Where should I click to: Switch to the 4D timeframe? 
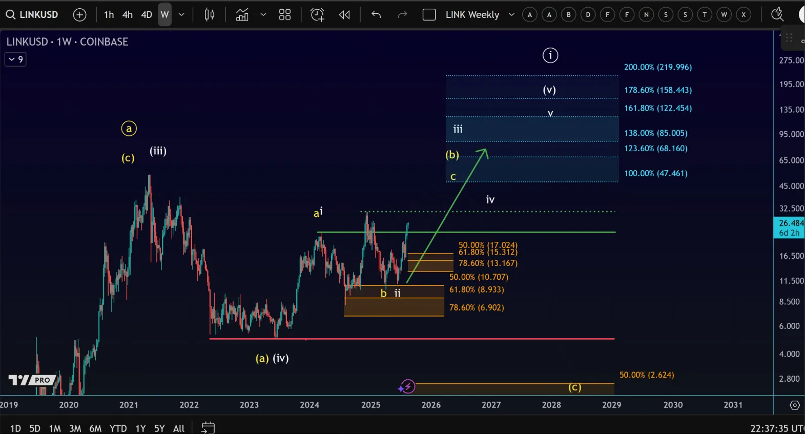point(147,15)
